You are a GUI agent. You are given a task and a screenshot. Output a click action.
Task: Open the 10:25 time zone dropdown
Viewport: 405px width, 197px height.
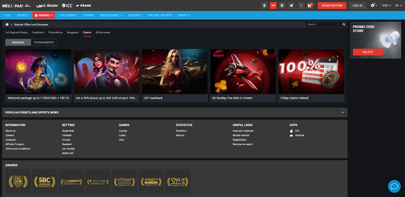[386, 6]
